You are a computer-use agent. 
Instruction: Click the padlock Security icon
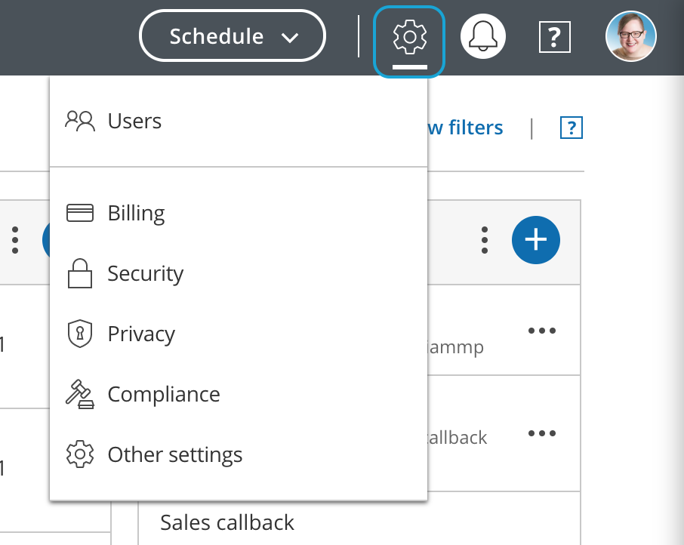tap(80, 273)
